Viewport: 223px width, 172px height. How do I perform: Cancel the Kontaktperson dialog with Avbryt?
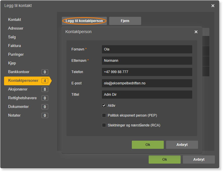182,145
